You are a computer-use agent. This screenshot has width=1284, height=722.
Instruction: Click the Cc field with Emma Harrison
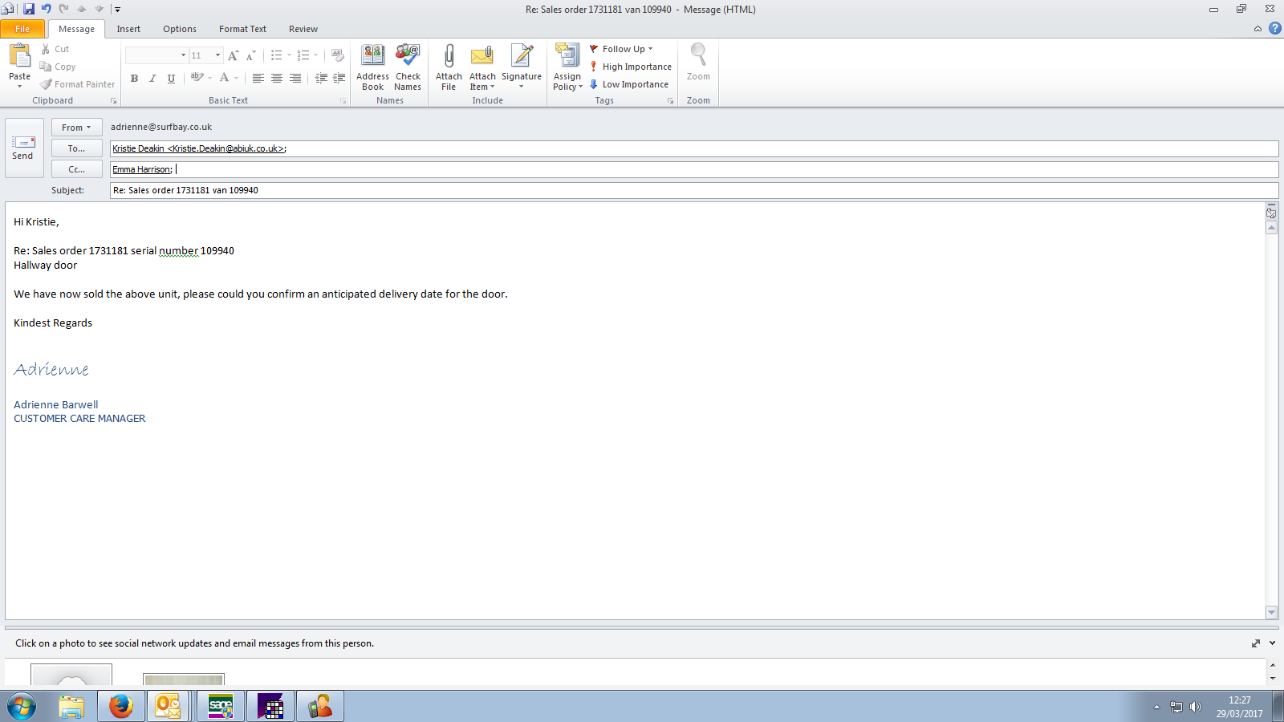(x=694, y=169)
